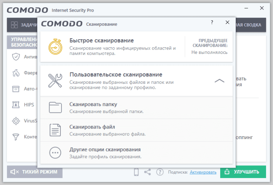Click the muted speaker icon of Тихий режим
Viewport: 273px width, 185px height.
tap(15, 172)
